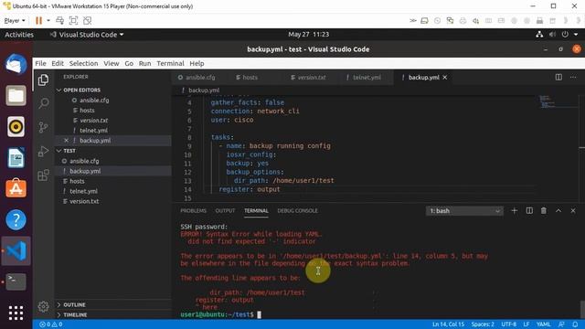Split the editor to the right

click(x=558, y=77)
